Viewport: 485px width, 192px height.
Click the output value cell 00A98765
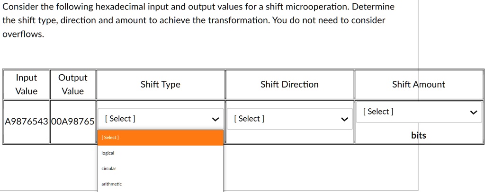(72, 122)
